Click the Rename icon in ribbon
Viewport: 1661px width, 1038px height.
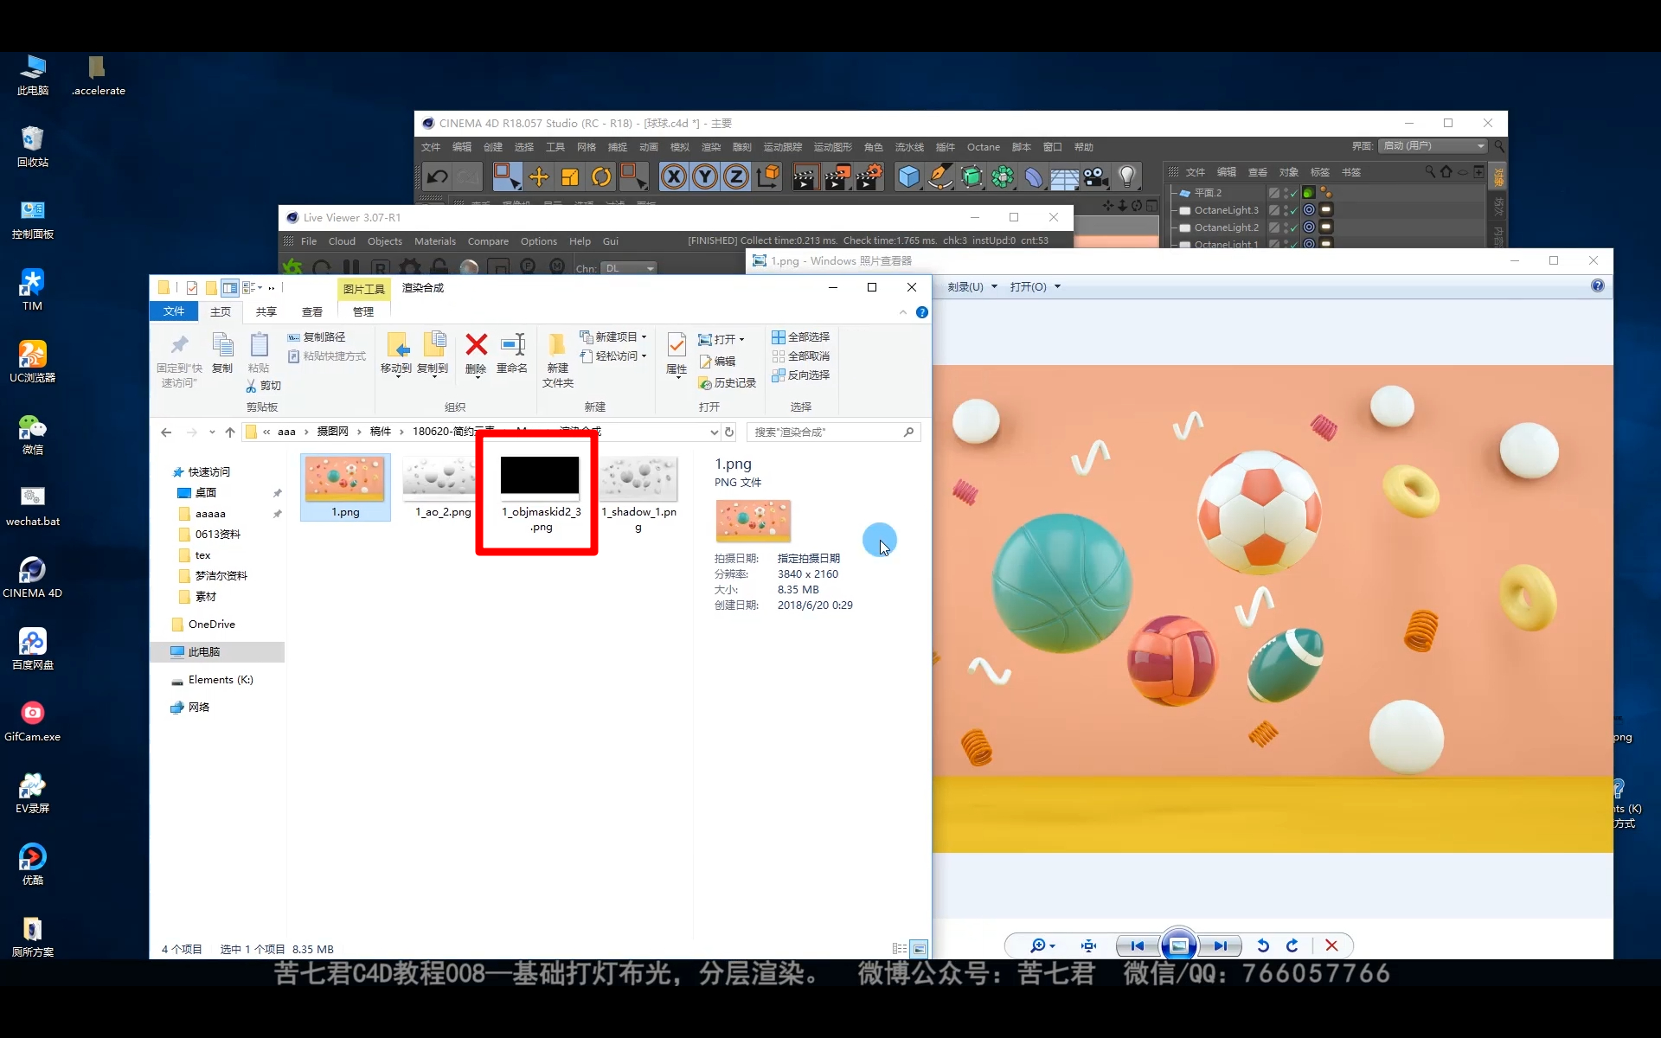coord(512,345)
